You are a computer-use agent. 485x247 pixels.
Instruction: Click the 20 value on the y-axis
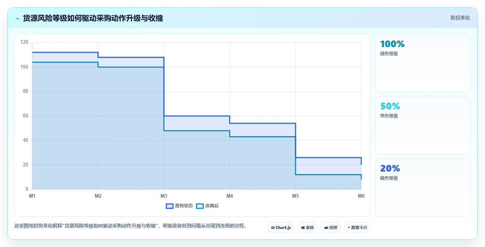(x=25, y=165)
